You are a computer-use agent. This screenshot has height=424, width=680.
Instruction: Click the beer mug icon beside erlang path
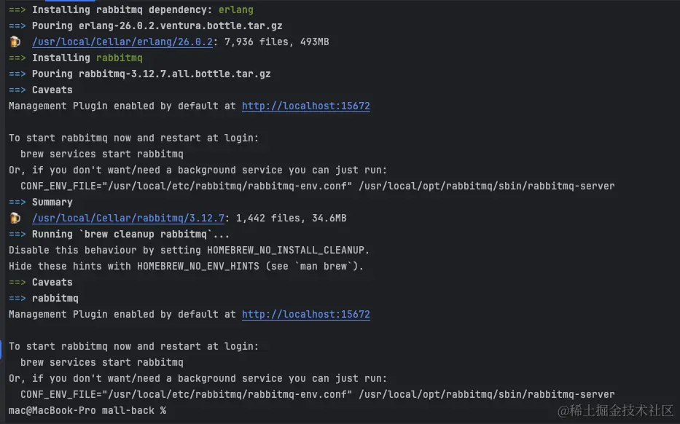[15, 42]
